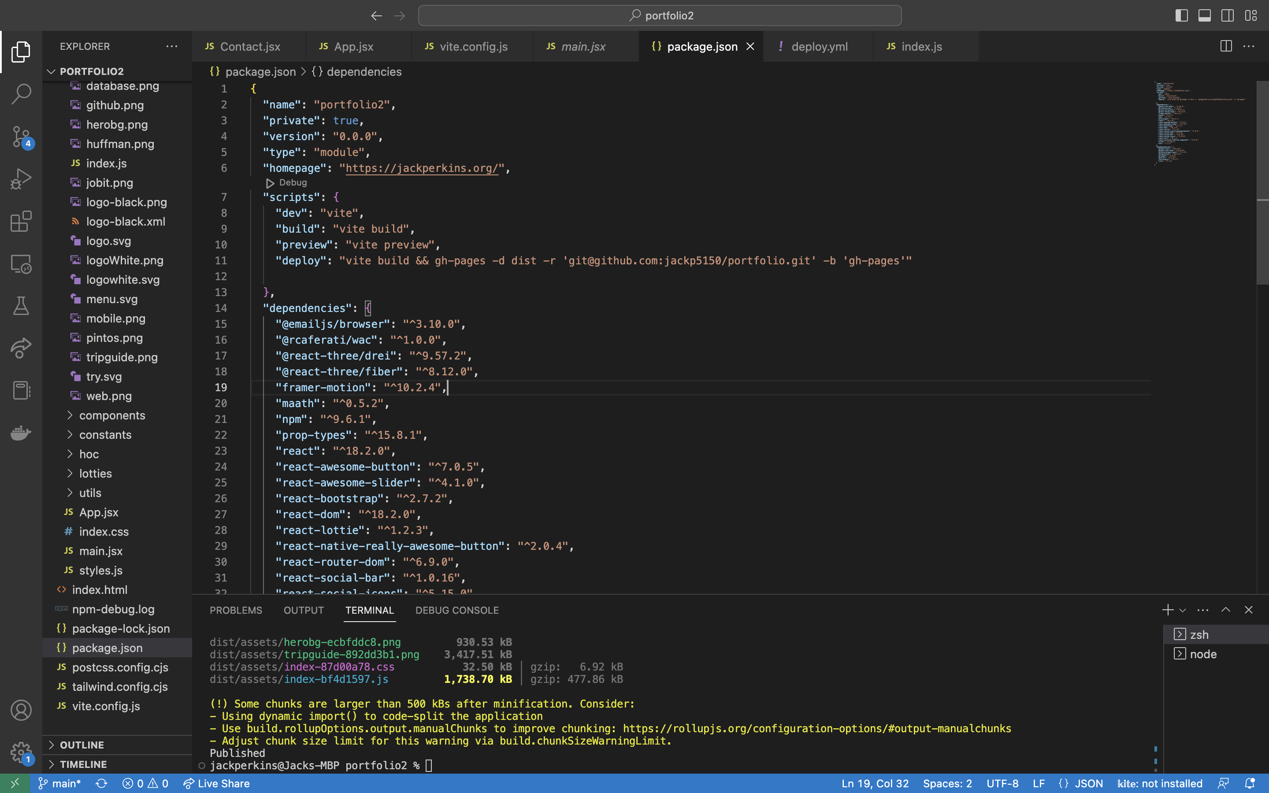This screenshot has width=1269, height=793.
Task: Open Run and Debug view
Action: tap(21, 179)
